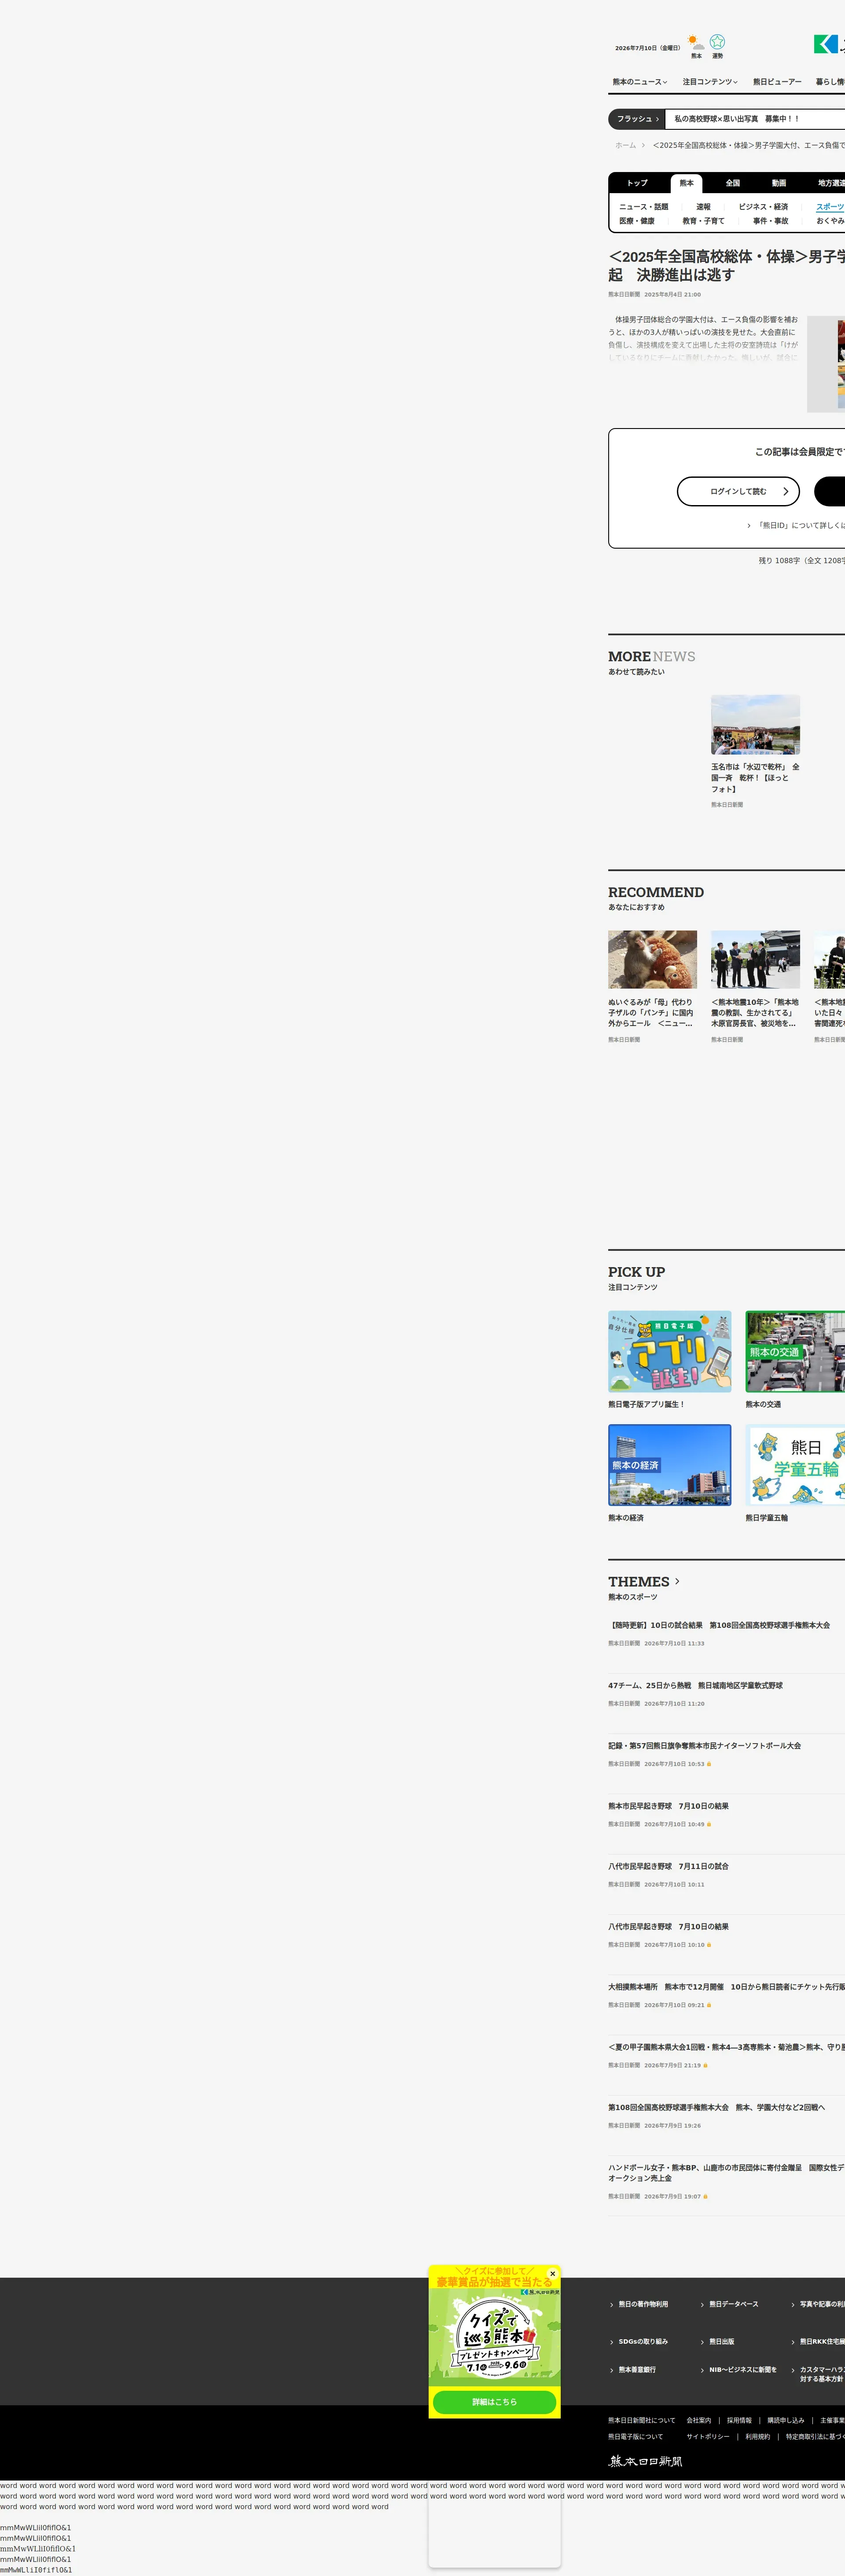The image size is (845, 2576).
Task: Click the lock icon on the 21:19 article
Action: pos(705,2065)
